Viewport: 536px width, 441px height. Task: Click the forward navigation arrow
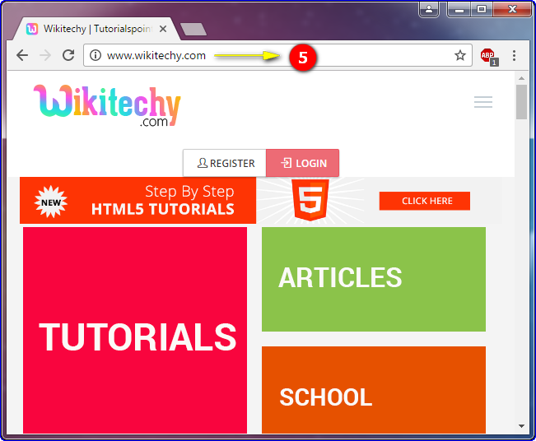click(45, 56)
